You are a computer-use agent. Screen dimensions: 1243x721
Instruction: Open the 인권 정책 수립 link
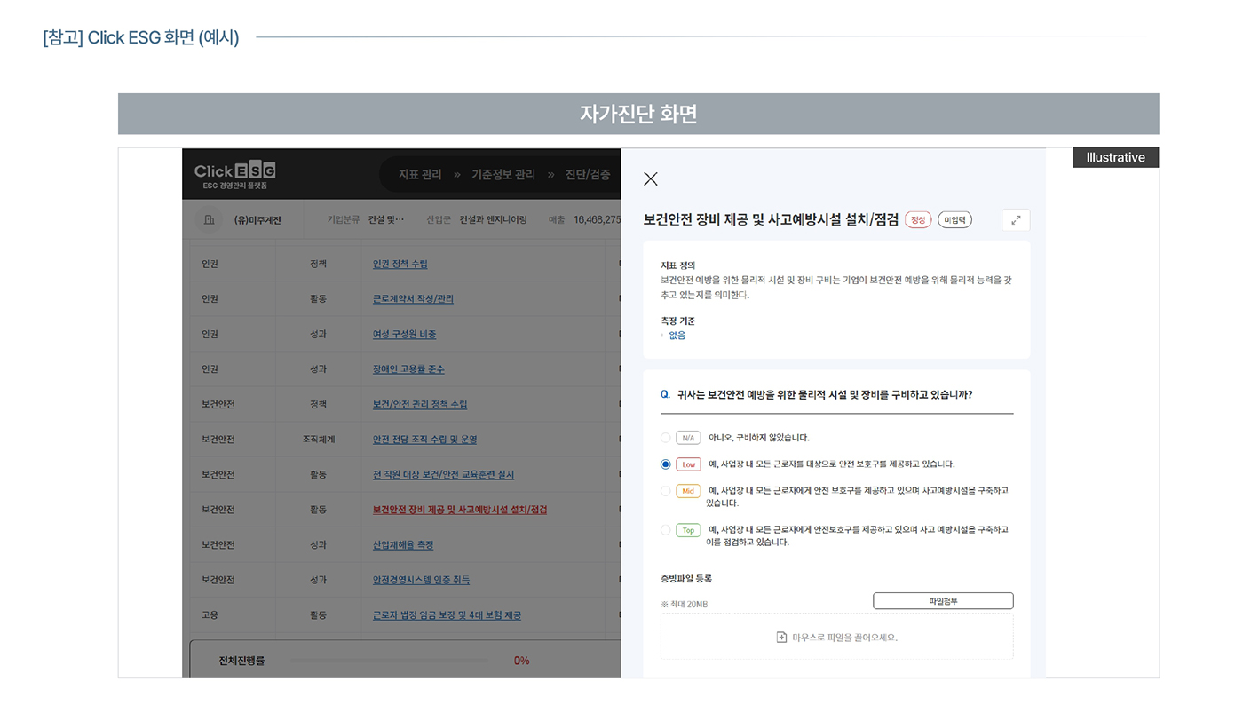[x=400, y=265]
